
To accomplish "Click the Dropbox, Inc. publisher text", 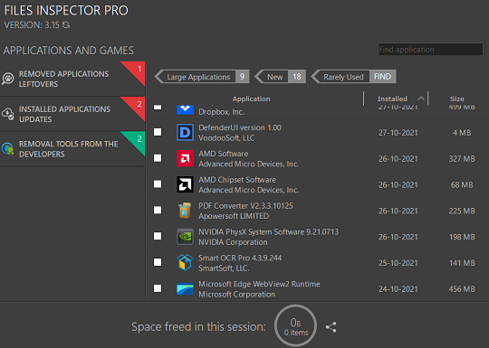I will click(x=221, y=112).
